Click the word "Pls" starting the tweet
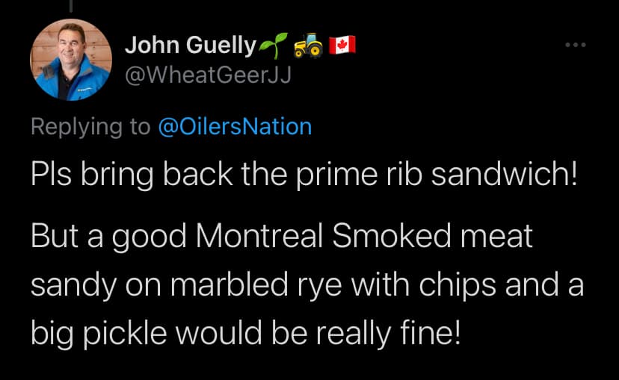 [x=50, y=178]
